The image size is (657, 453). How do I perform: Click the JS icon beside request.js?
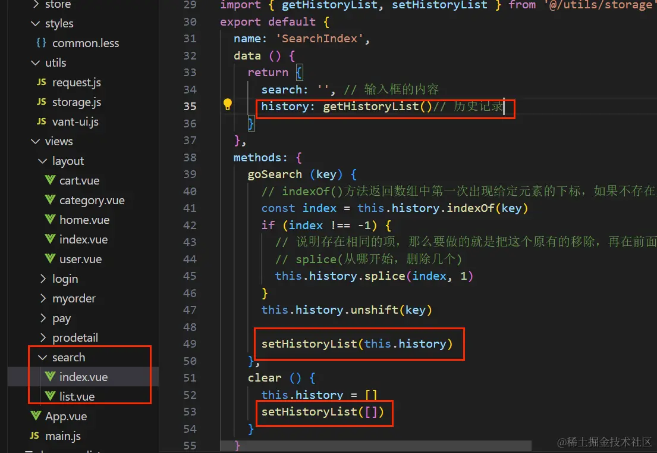point(42,82)
